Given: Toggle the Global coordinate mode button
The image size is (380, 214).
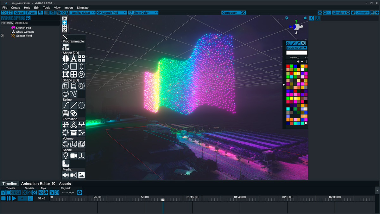Looking at the screenshot, I should [19, 13].
